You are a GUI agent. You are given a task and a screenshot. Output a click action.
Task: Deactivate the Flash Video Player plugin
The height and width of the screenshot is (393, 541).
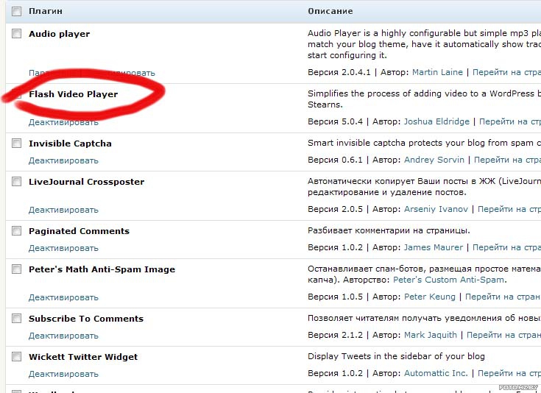(x=63, y=122)
